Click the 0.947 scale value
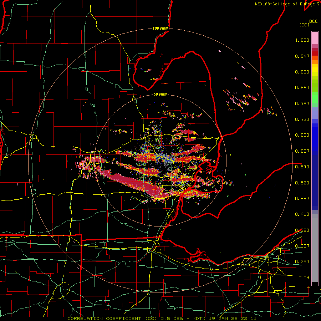The height and width of the screenshot is (321, 321). [x=302, y=56]
